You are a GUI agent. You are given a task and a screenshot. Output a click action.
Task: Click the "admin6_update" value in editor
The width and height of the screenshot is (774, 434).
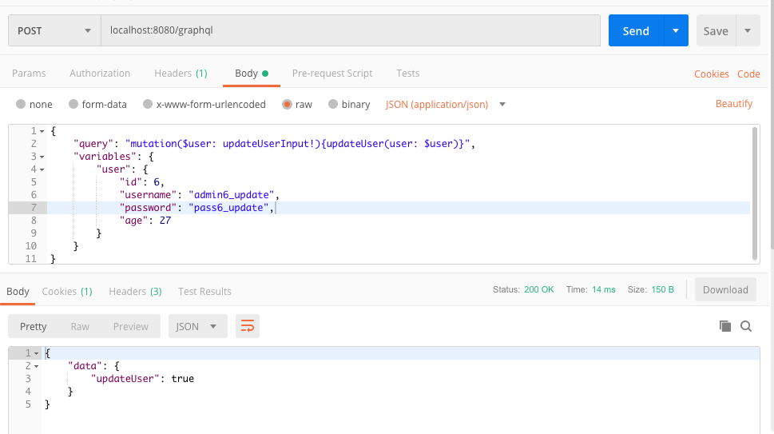[231, 195]
